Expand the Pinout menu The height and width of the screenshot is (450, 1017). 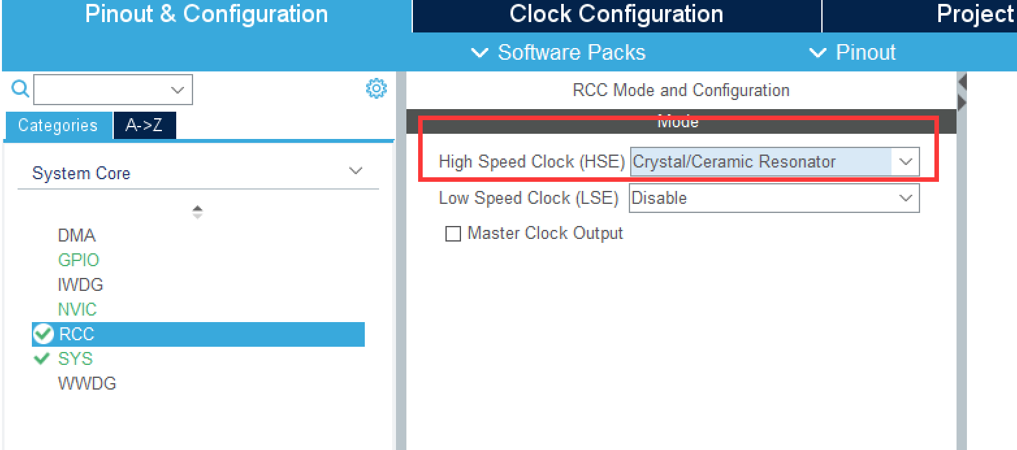point(853,53)
